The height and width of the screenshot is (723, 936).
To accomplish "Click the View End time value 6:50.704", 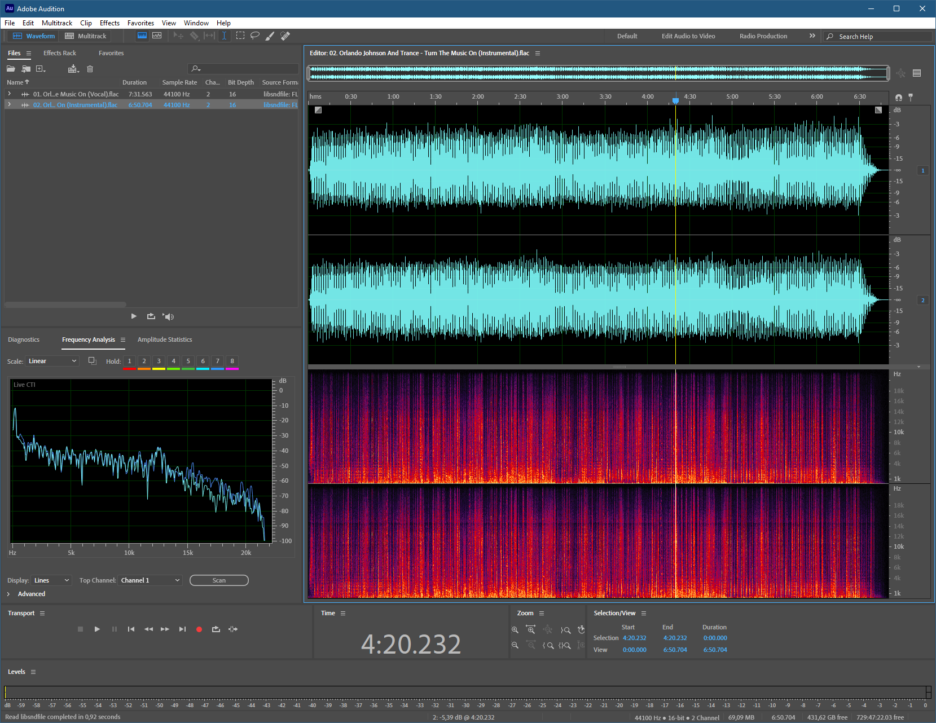I will tap(675, 650).
